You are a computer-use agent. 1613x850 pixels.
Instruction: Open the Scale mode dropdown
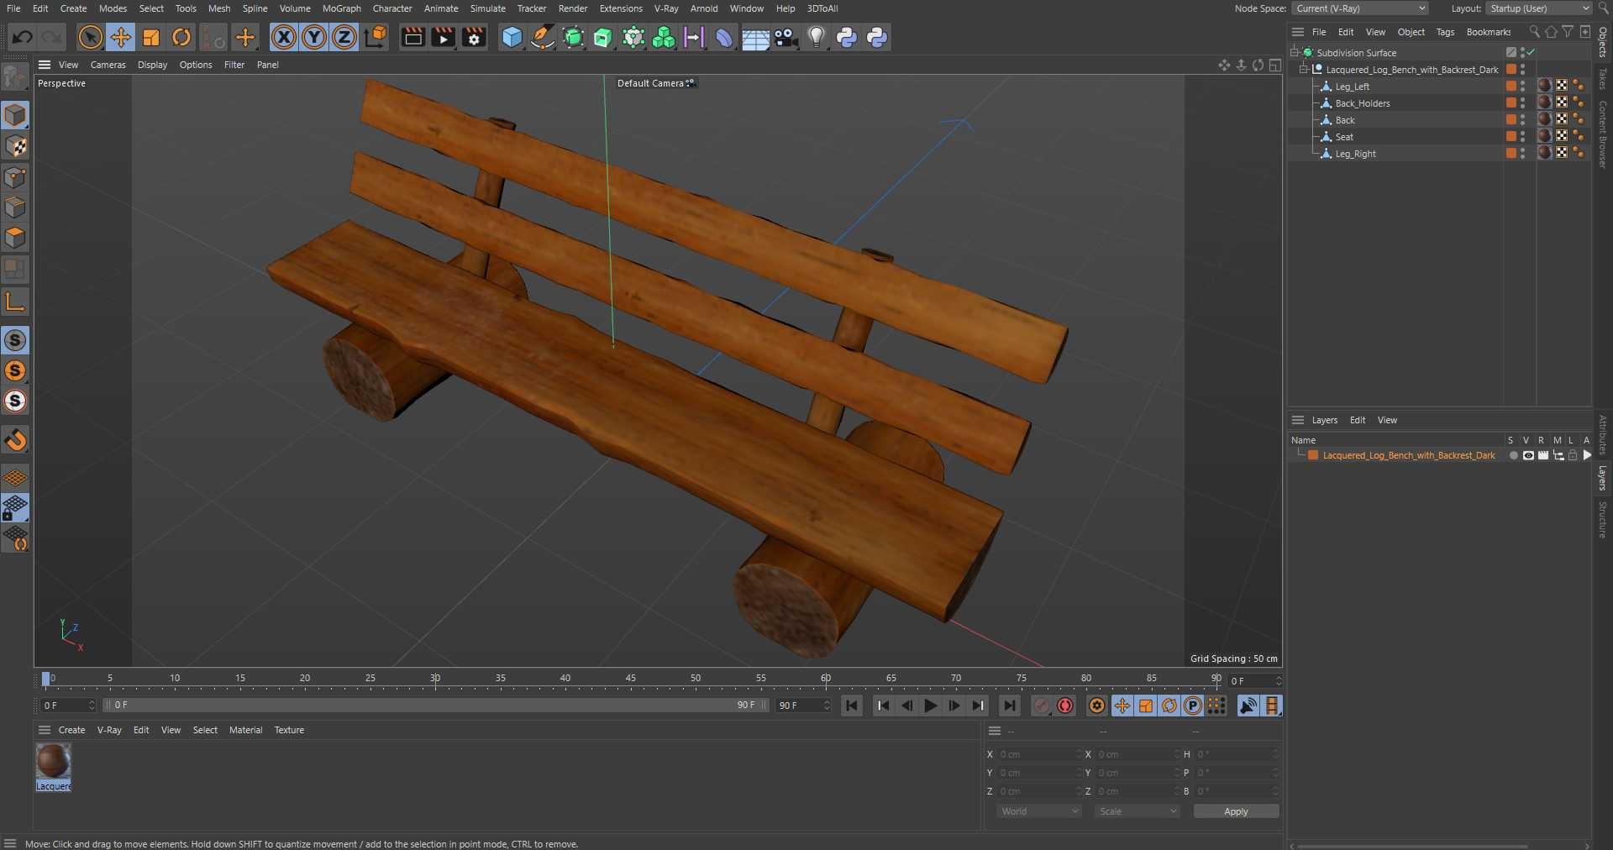pos(1137,811)
